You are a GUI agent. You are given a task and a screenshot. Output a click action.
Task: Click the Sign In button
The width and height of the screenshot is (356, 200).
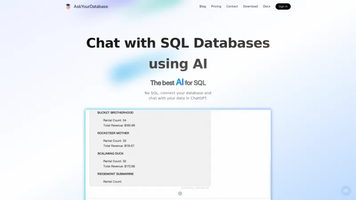tap(283, 6)
